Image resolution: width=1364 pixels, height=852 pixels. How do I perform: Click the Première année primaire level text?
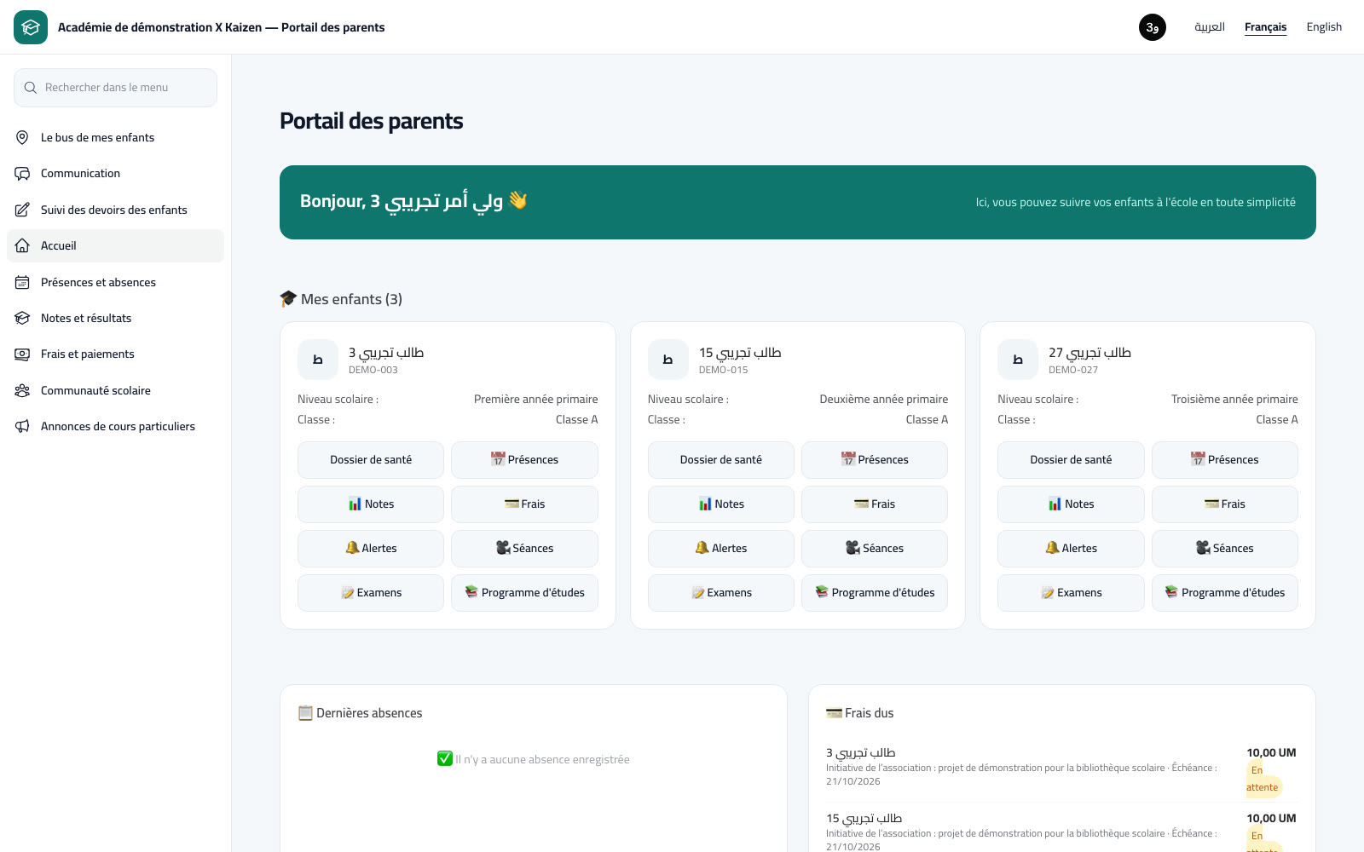[535, 400]
